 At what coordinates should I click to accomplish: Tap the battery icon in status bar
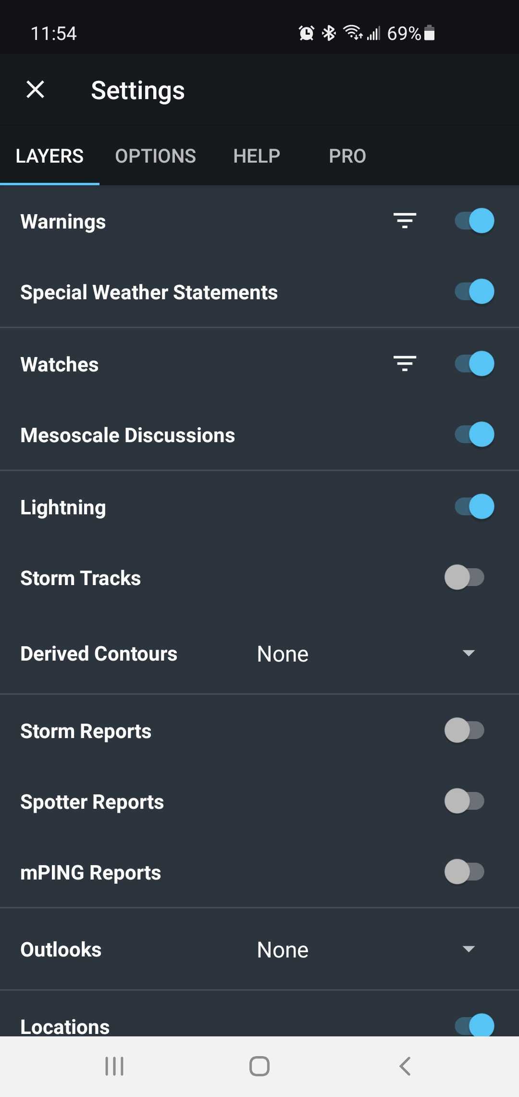(430, 33)
